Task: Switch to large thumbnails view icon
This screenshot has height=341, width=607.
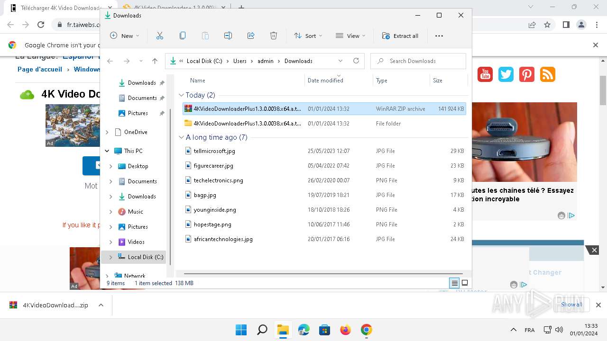Action: tap(465, 283)
